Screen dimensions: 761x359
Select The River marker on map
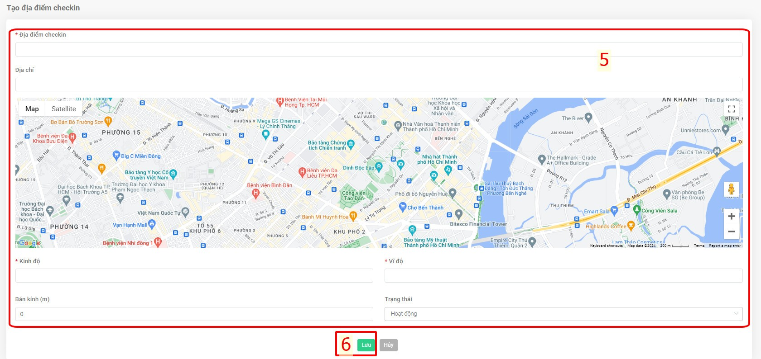(588, 118)
